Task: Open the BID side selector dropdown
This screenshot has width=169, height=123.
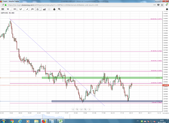Action: (x=15, y=9)
